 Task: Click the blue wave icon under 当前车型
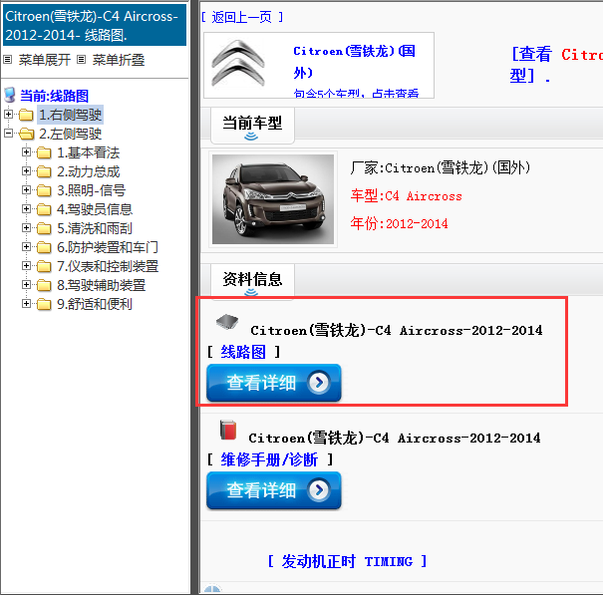[x=251, y=137]
